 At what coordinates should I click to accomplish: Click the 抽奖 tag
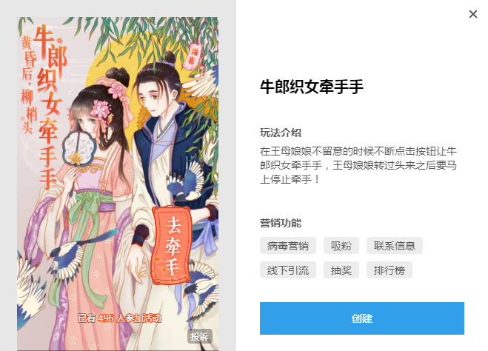point(341,270)
